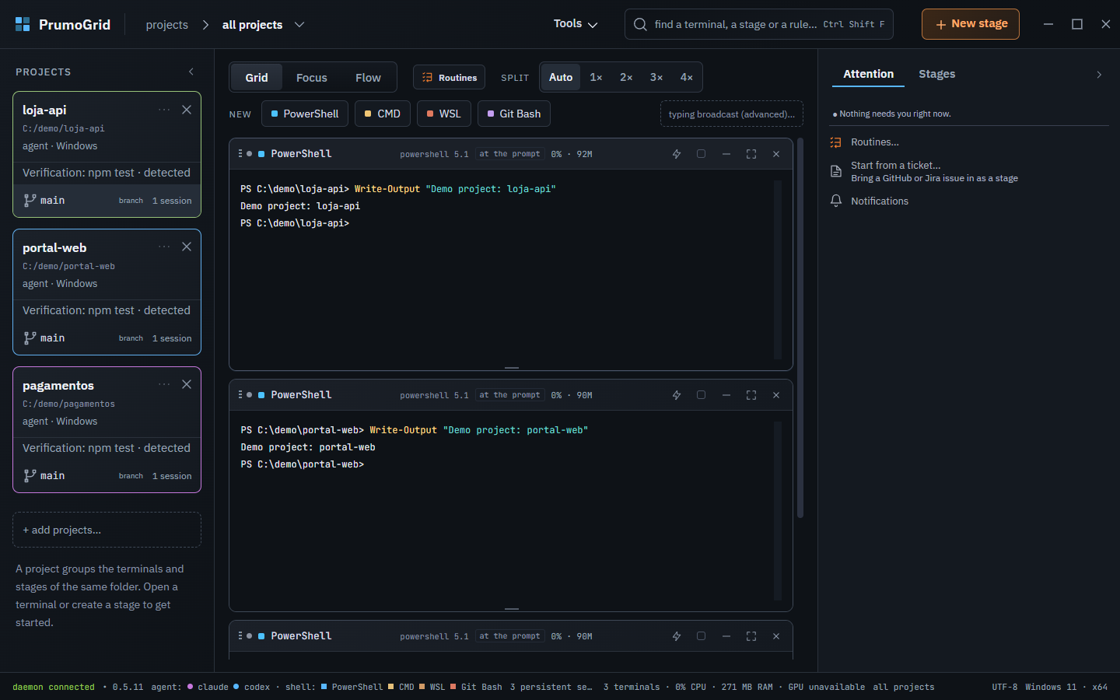Set split to 4× columns
Viewport: 1120px width, 700px height.
687,77
